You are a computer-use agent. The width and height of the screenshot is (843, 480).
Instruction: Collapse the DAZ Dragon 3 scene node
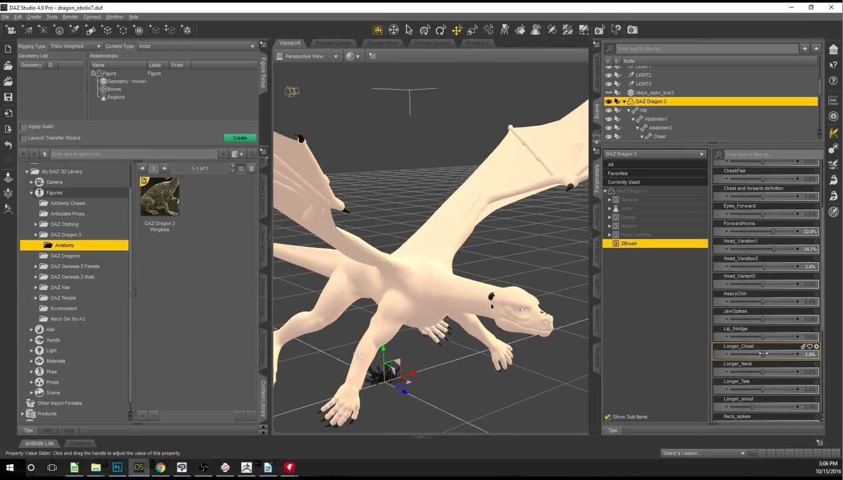(x=624, y=101)
